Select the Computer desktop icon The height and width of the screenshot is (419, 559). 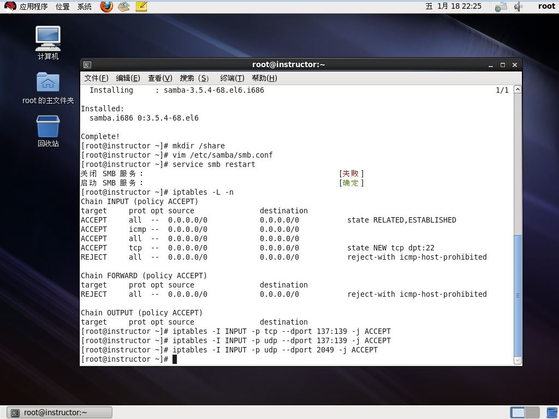(x=48, y=43)
